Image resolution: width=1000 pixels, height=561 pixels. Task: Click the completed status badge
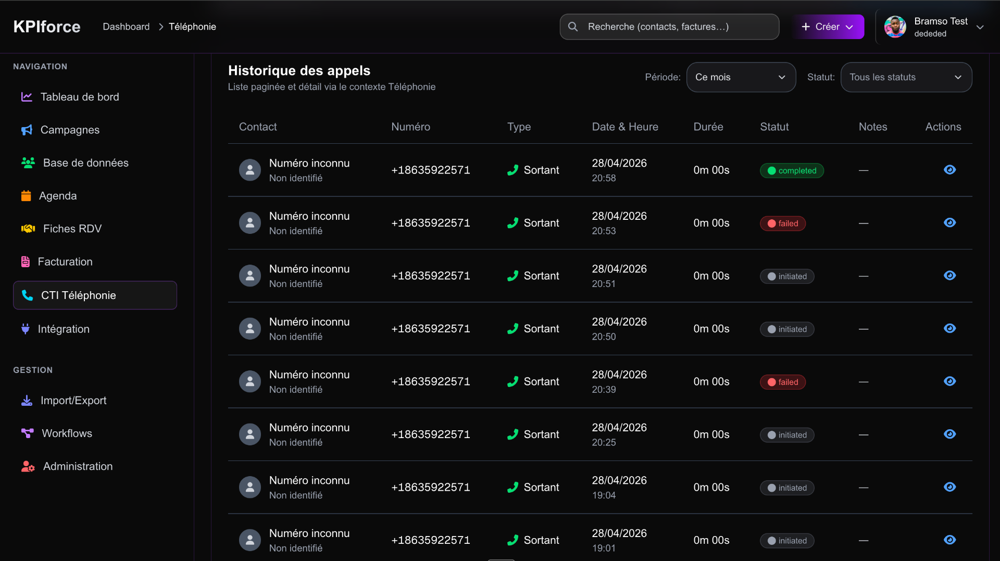[x=792, y=170]
